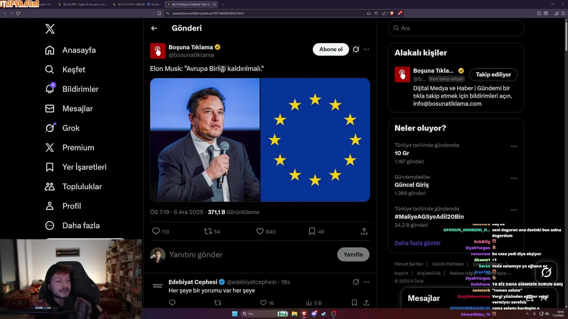The height and width of the screenshot is (319, 568).
Task: Click Grok icon on Edebiyat Cephesi reply
Action: (x=356, y=282)
